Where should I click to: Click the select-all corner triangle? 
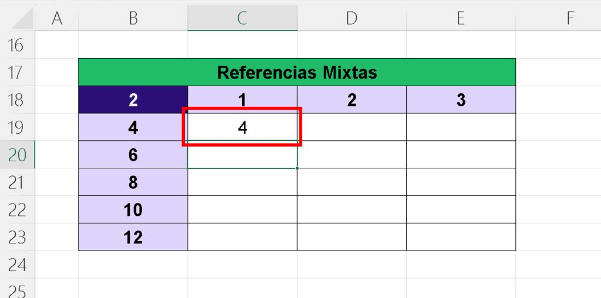point(23,19)
